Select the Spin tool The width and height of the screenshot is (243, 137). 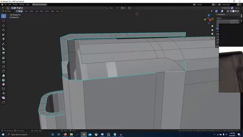(x=3, y=80)
